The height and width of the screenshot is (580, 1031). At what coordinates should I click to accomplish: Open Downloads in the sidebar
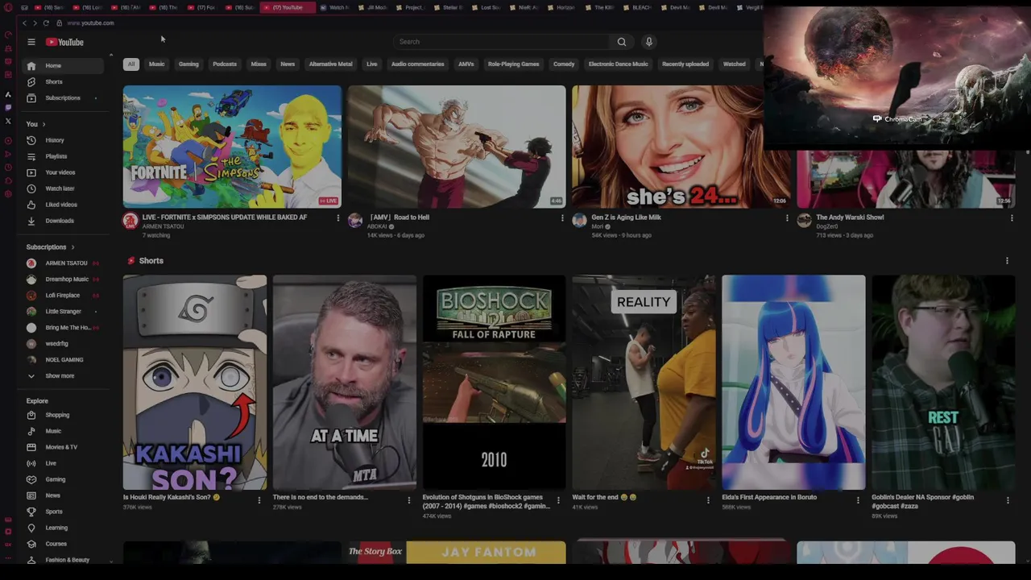coord(63,221)
